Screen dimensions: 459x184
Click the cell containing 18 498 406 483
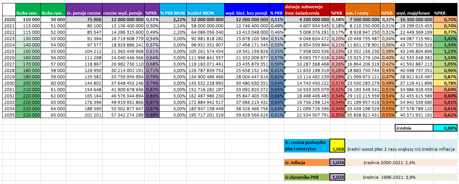pos(307,96)
